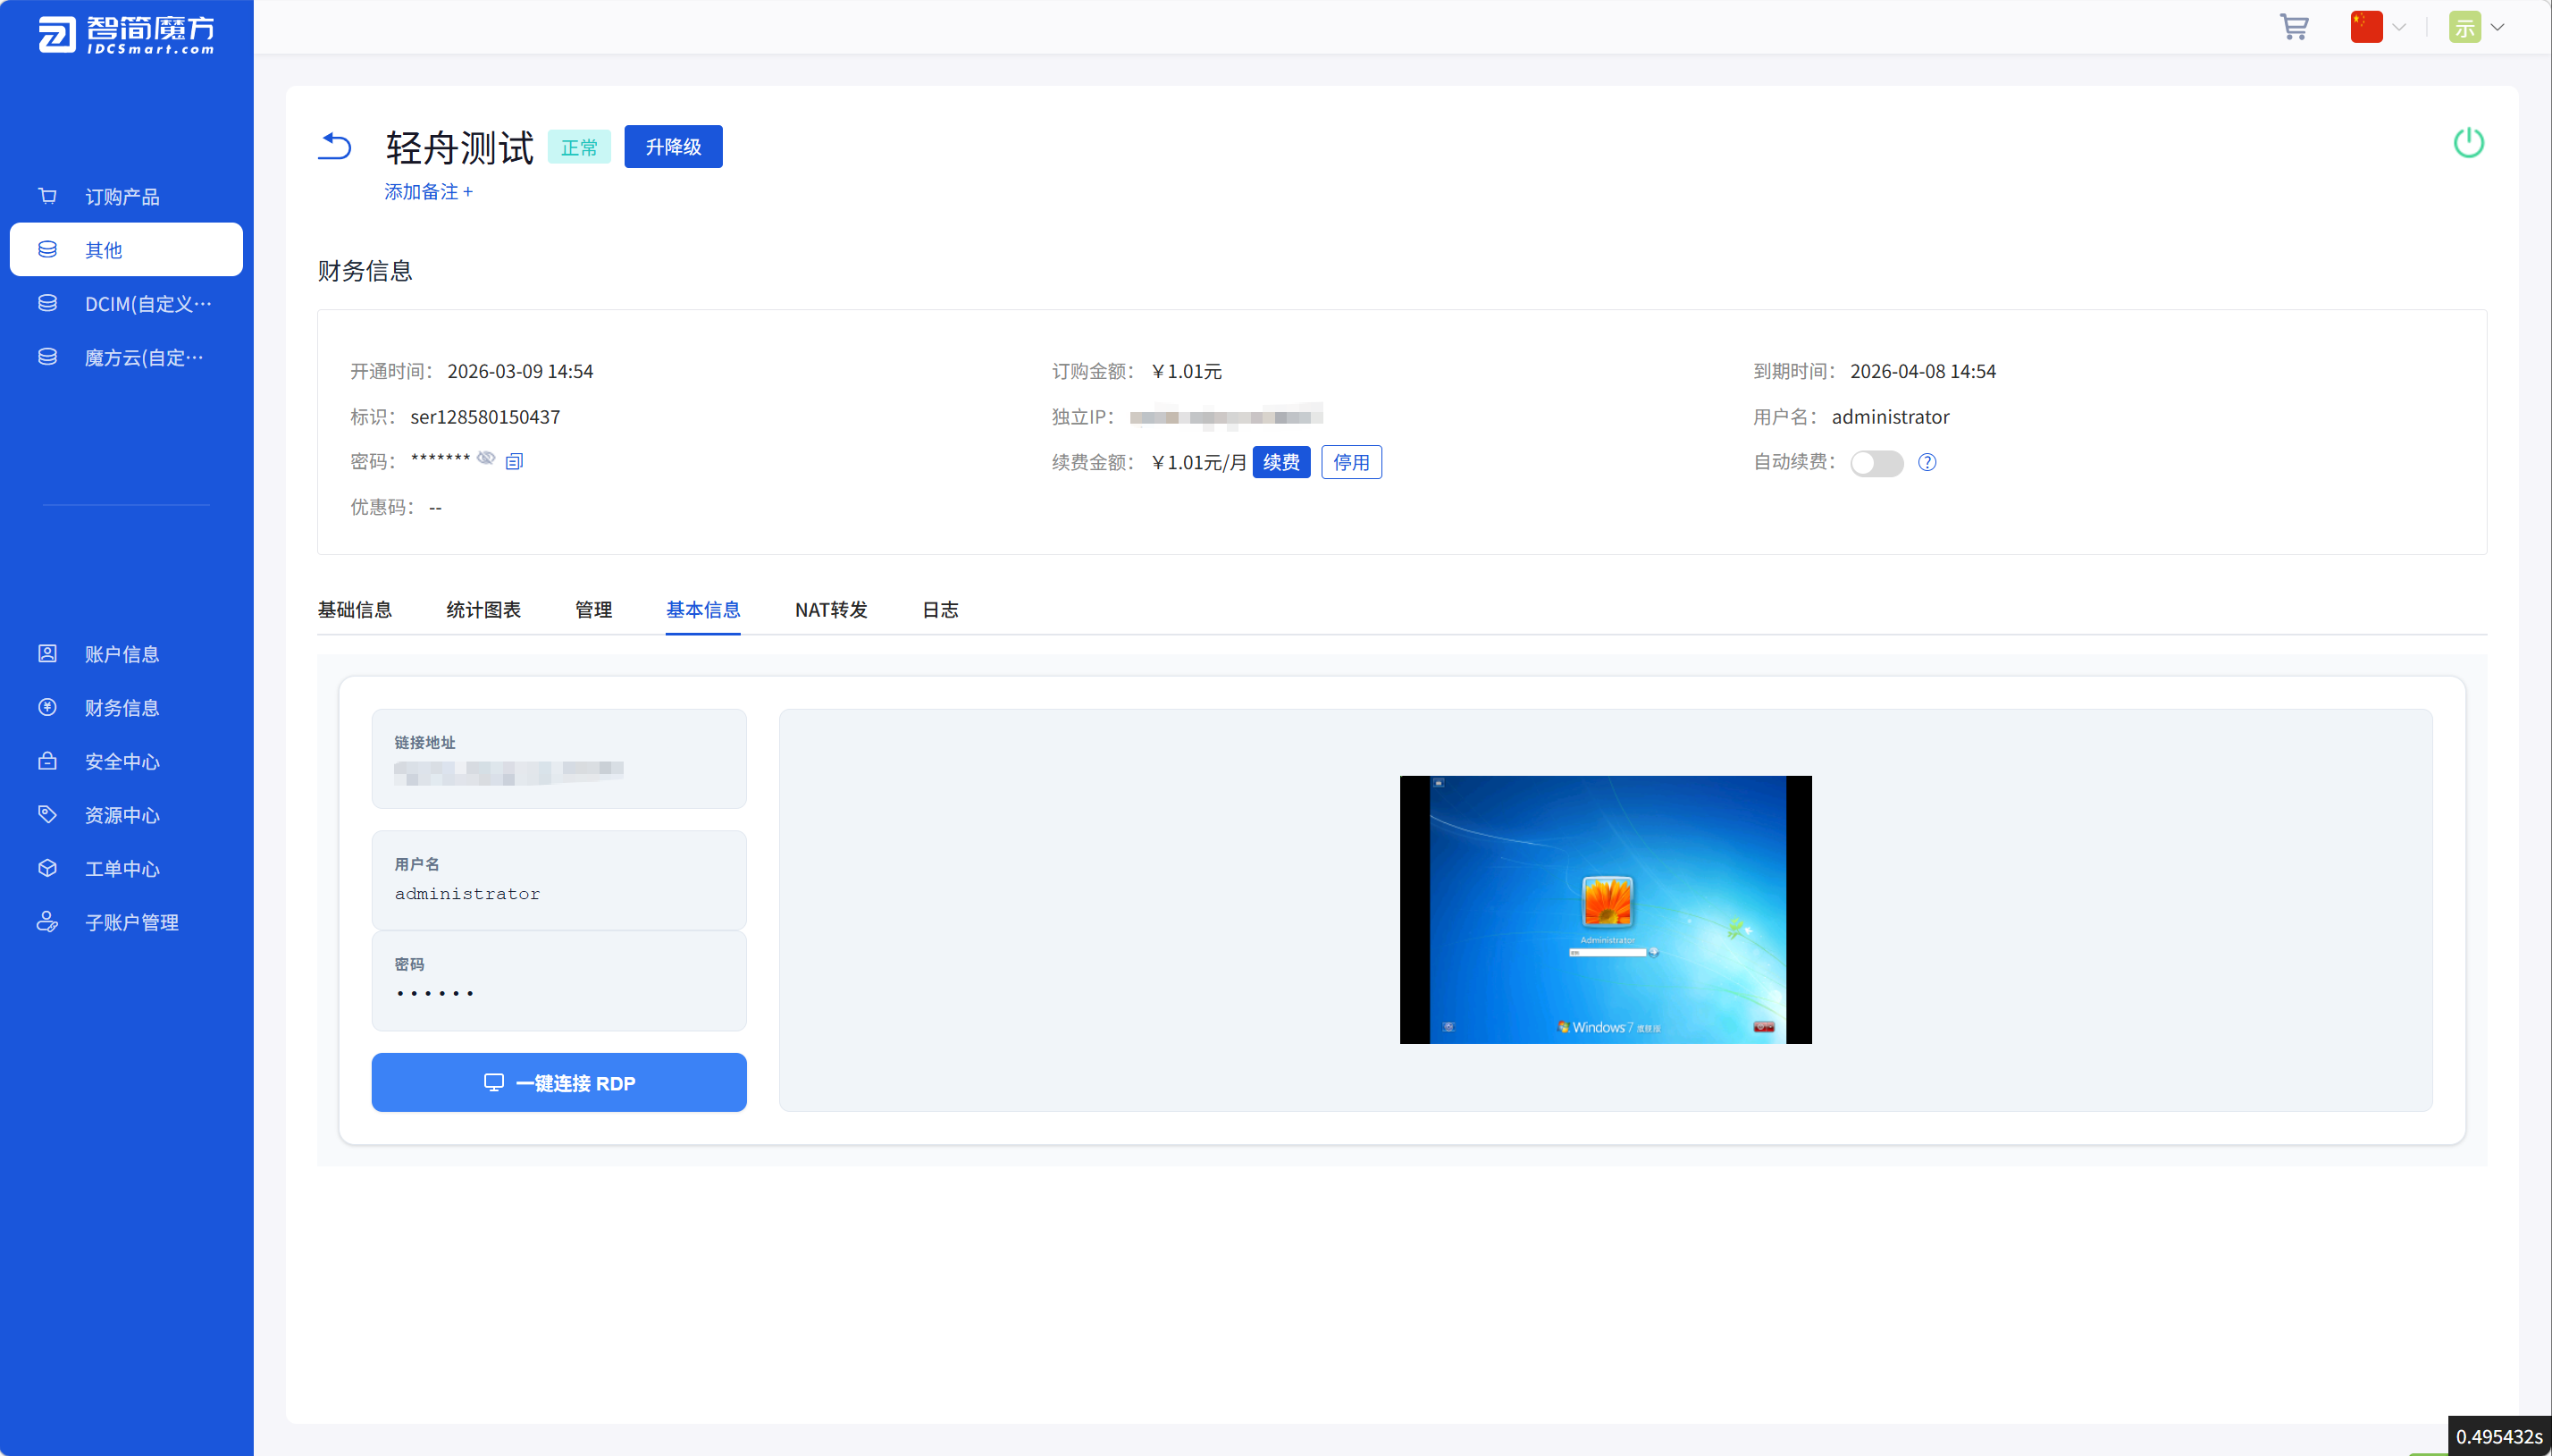Open 安全中心 in the sidebar
The height and width of the screenshot is (1456, 2552).
point(122,761)
